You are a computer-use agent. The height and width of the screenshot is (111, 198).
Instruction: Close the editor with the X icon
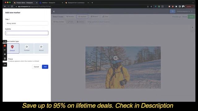click(x=54, y=11)
